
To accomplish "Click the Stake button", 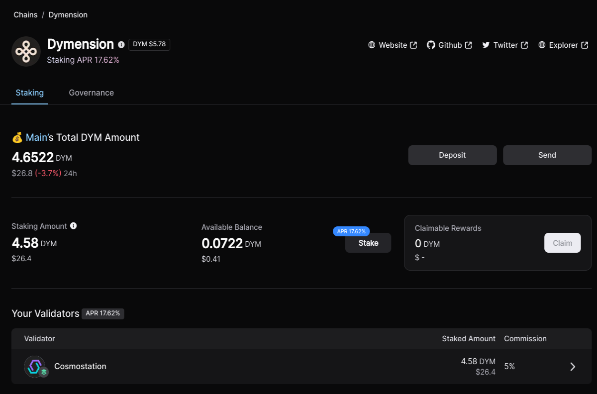I will tap(368, 243).
